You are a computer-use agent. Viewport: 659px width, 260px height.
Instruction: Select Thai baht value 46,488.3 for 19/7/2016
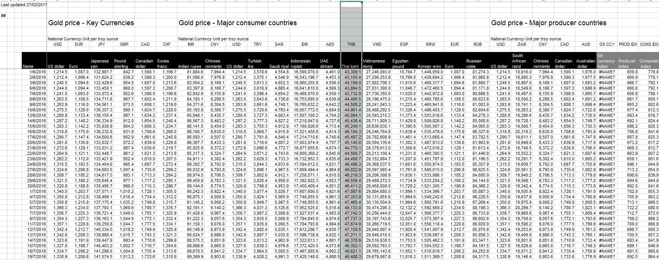coord(353,257)
